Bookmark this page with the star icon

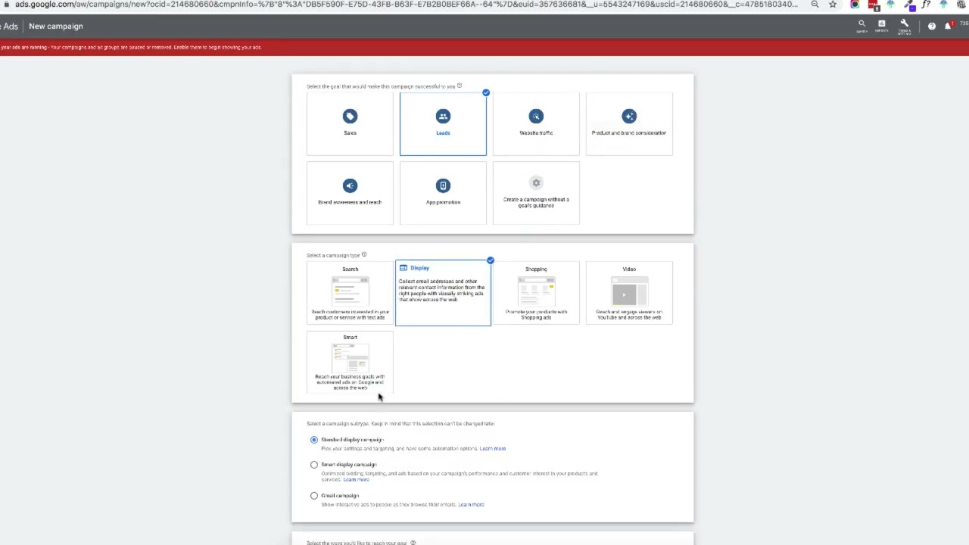[x=833, y=5]
